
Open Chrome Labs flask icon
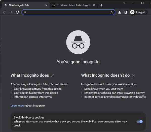[x=120, y=12]
